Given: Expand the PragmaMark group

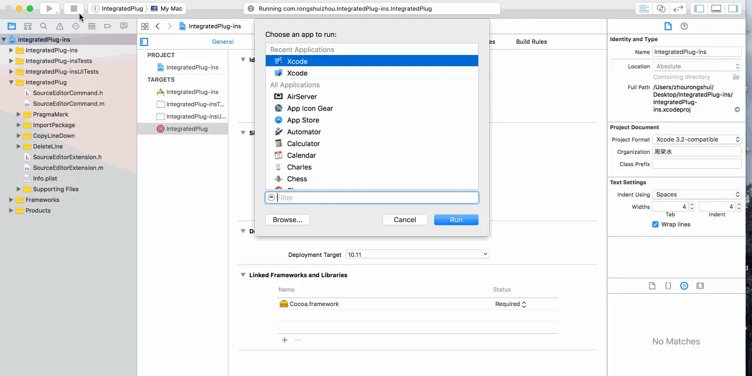Looking at the screenshot, I should tap(19, 114).
